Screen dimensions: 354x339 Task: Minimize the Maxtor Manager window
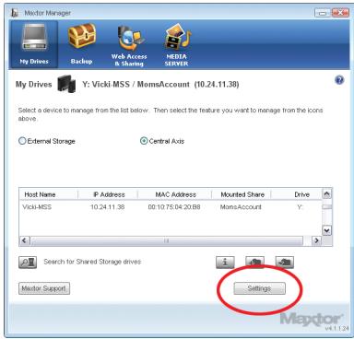click(323, 13)
